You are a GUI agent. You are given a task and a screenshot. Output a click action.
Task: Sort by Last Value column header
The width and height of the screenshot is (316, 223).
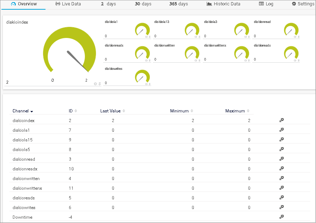pyautogui.click(x=112, y=111)
